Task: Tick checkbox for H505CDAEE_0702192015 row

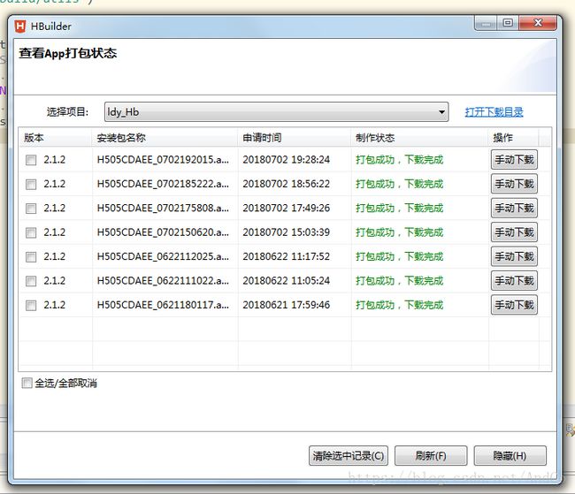Action: tap(31, 160)
